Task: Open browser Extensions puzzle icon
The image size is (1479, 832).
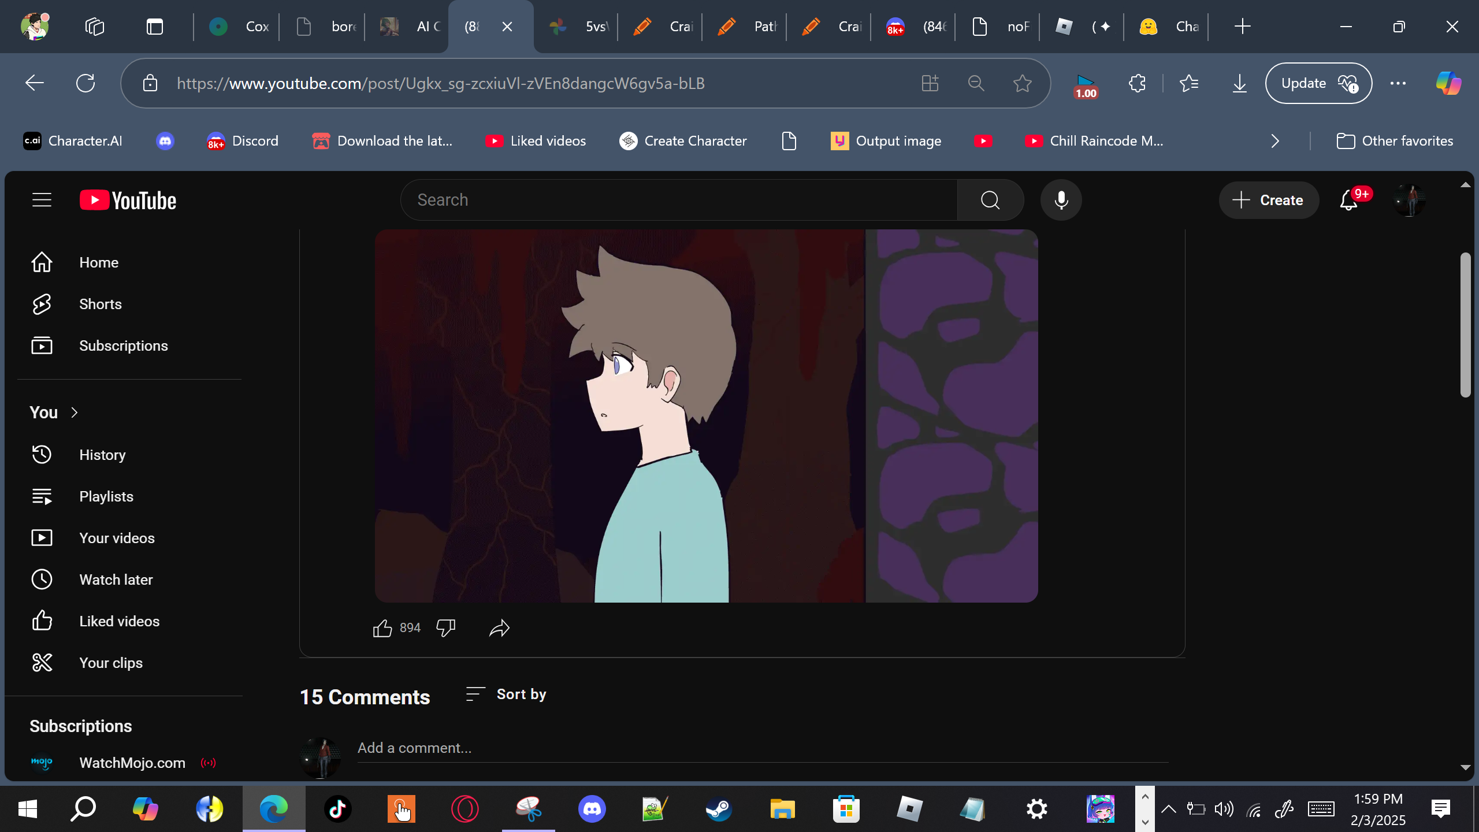Action: (x=1137, y=83)
